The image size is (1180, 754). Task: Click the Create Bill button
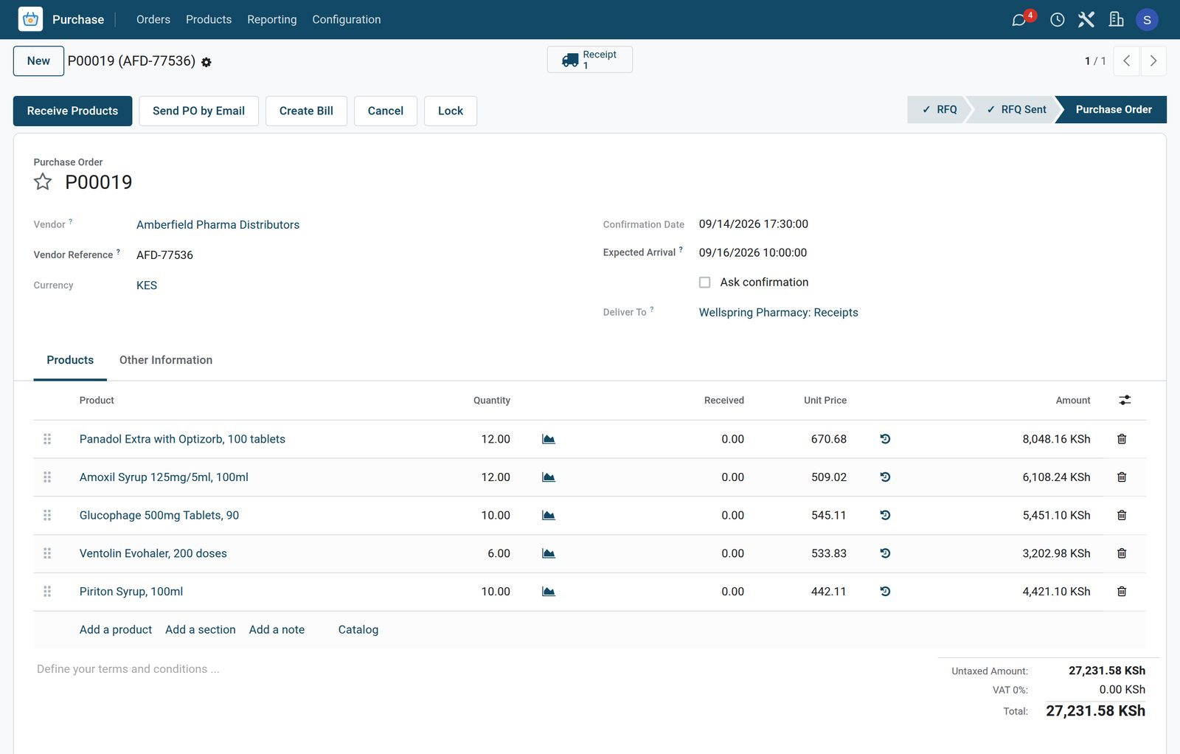[x=306, y=111]
